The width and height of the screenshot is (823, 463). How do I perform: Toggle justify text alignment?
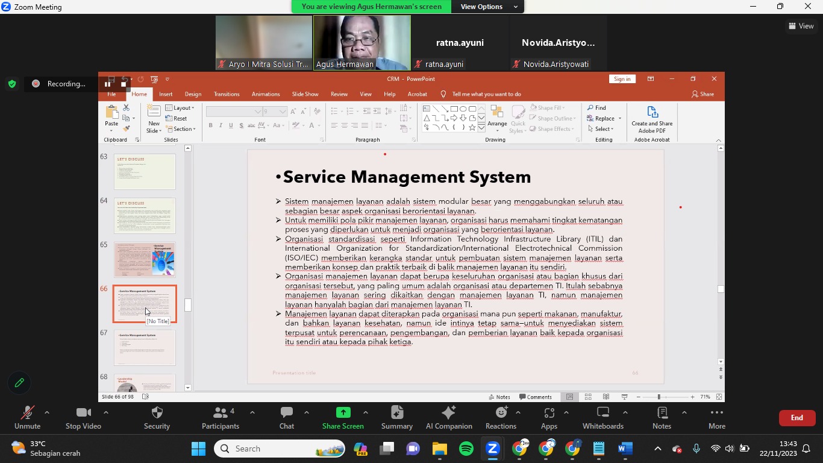pos(365,125)
